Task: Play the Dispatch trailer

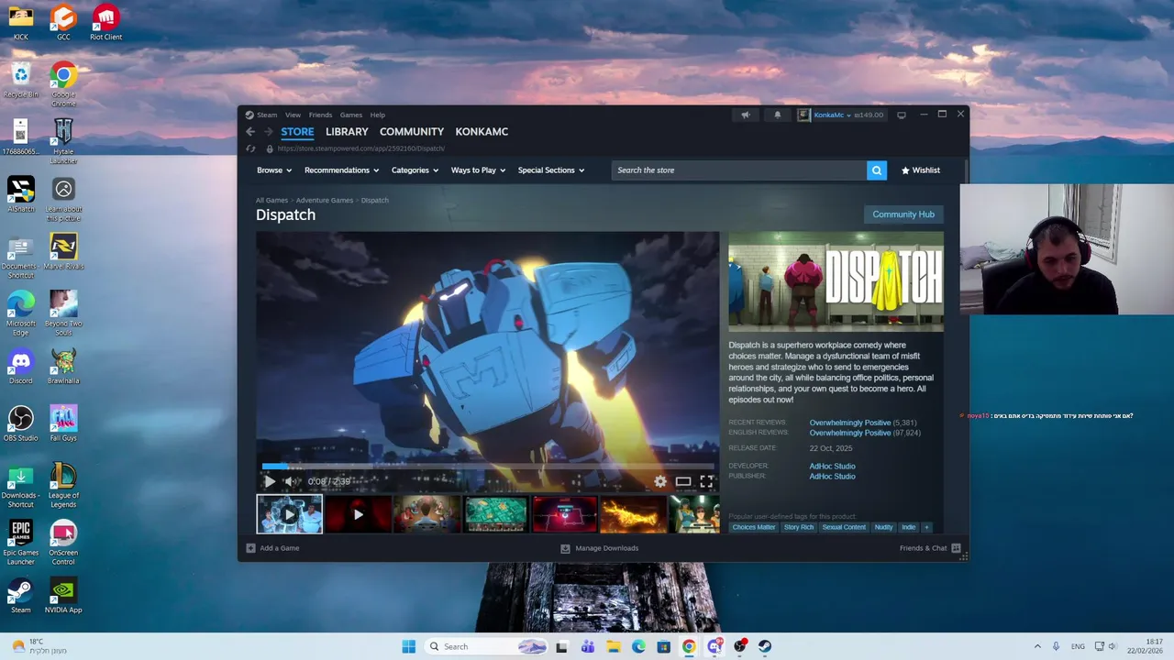Action: tap(270, 481)
